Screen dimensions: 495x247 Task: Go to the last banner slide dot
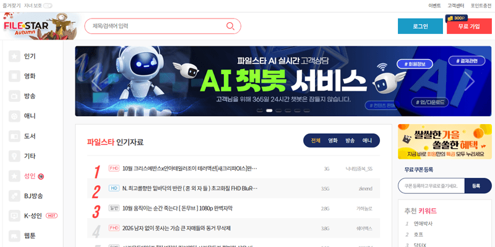point(307,111)
